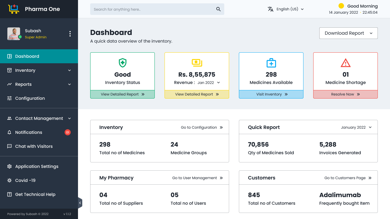This screenshot has height=219, width=390.
Task: Follow the Go to Configuration link
Action: pos(202,127)
